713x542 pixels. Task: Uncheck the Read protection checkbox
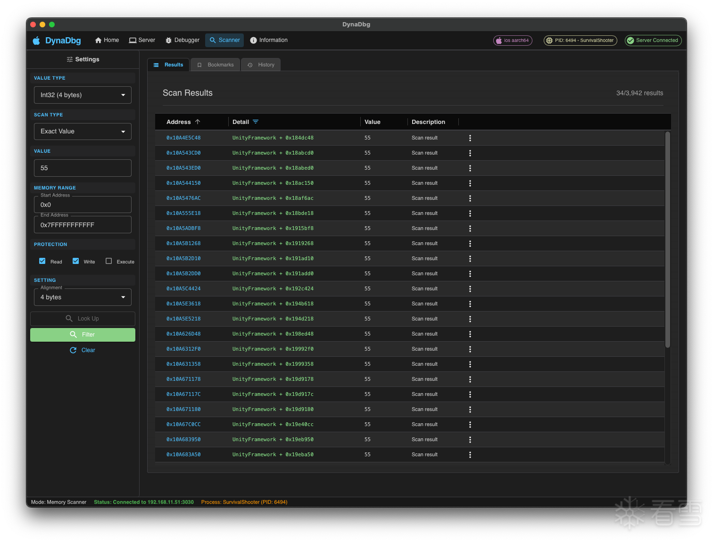coord(42,261)
